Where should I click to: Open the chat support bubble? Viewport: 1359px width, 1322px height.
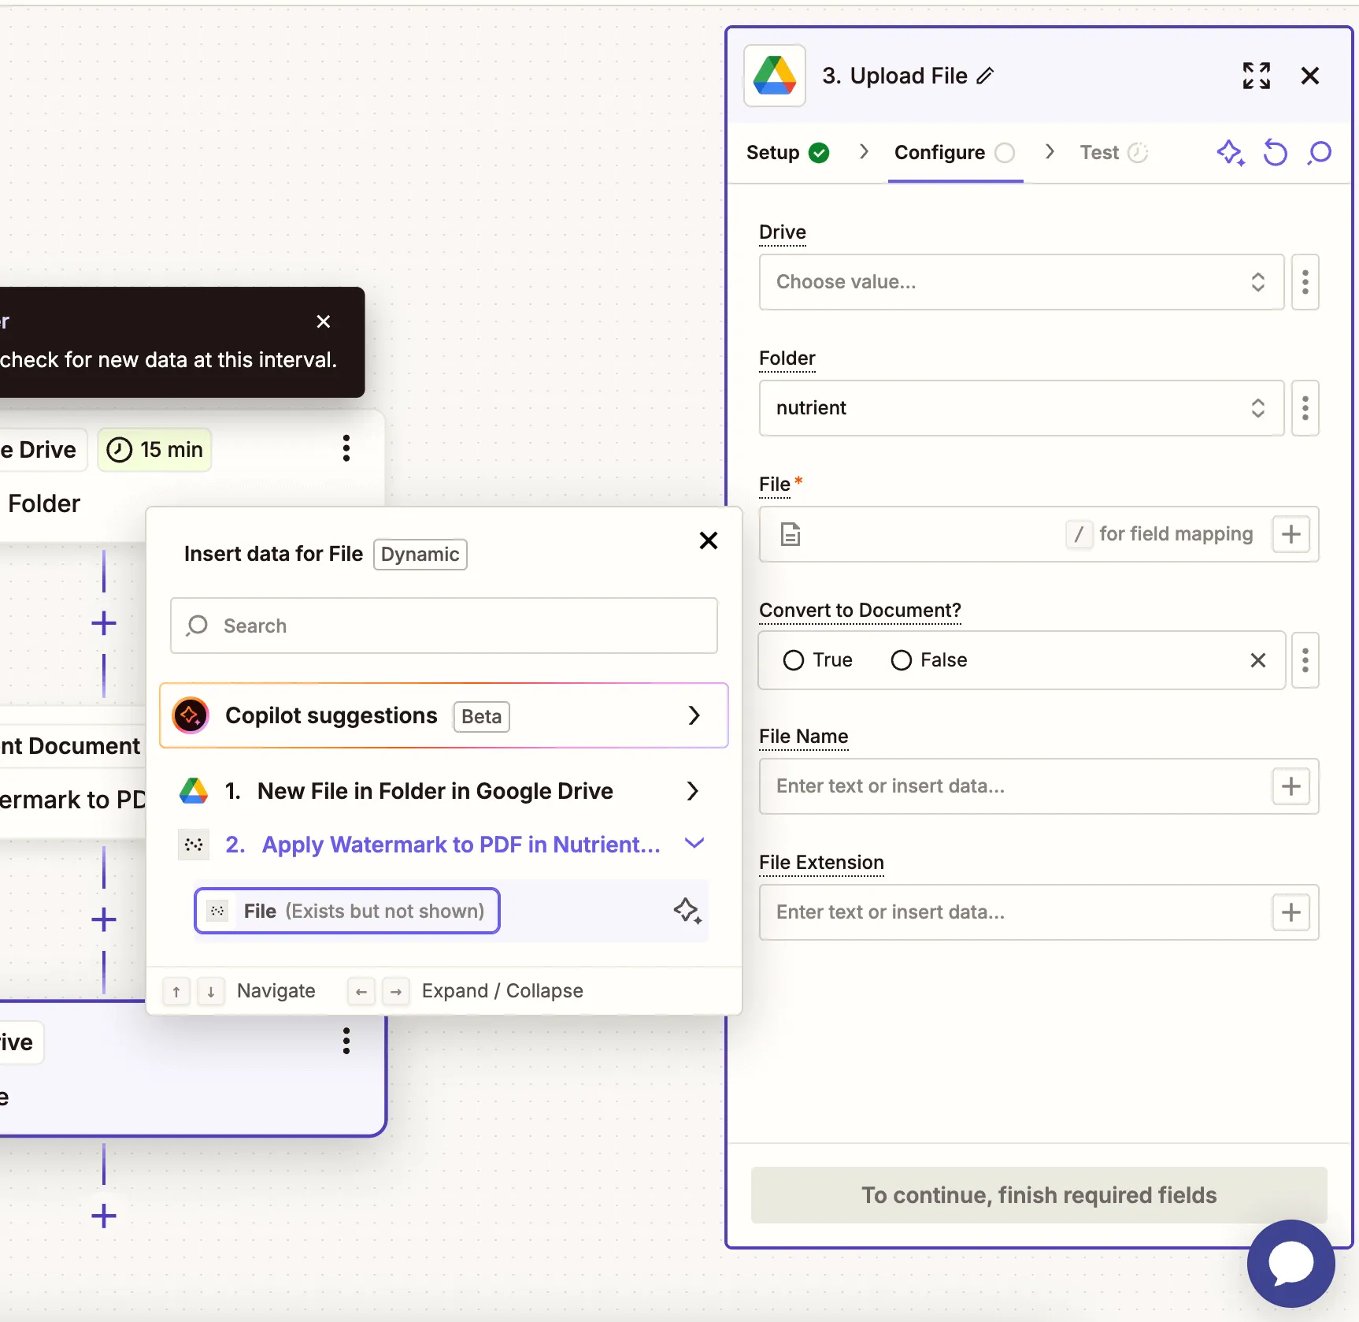coord(1290,1264)
